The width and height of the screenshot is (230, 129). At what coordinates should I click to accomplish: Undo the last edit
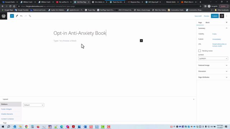point(21,16)
